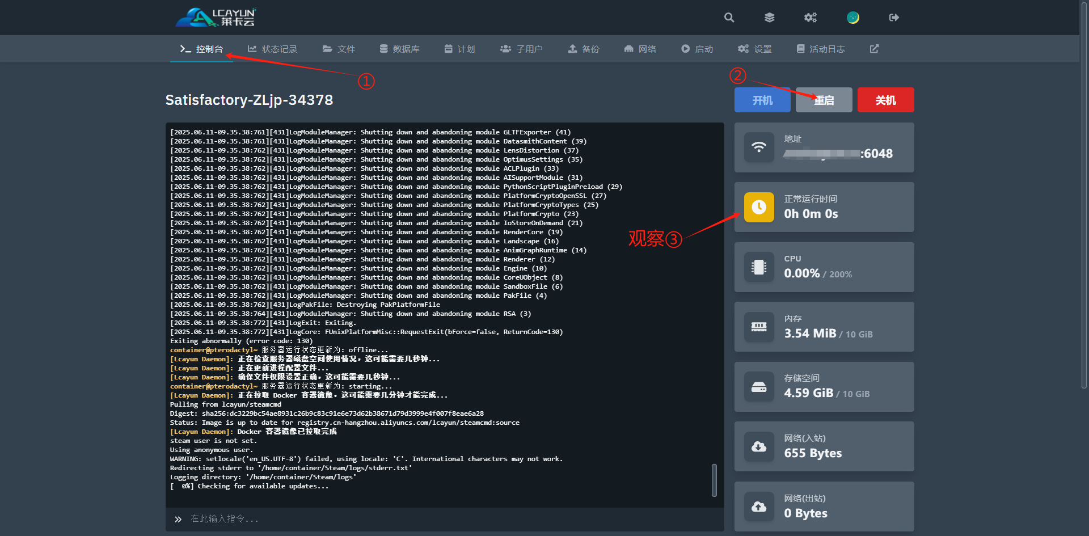The image size is (1089, 536).
Task: Click the 重启 restart button
Action: coord(824,100)
